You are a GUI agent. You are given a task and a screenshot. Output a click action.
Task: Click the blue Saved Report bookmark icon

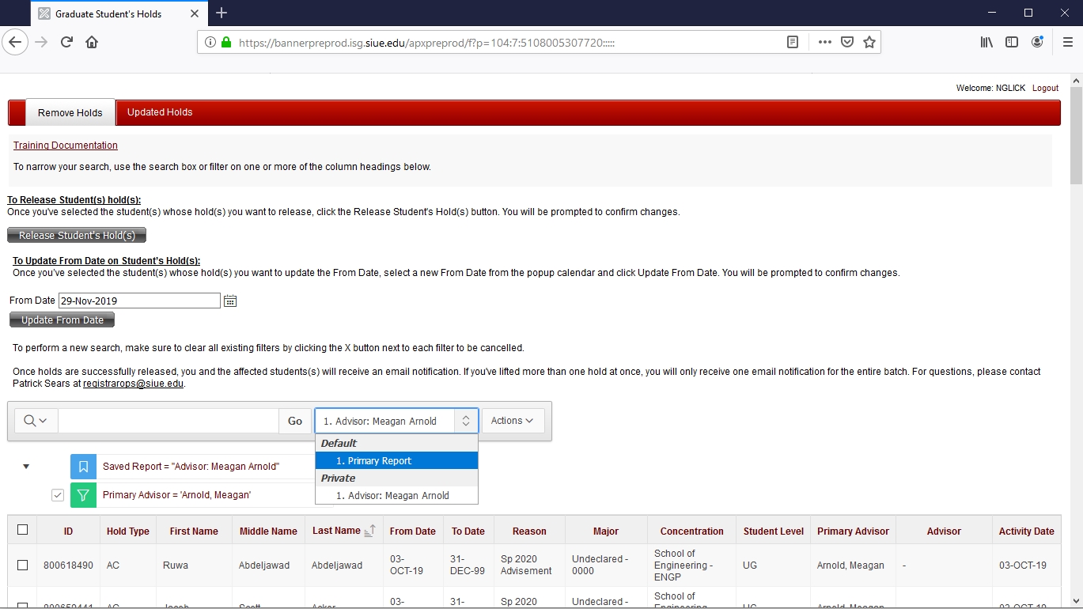(83, 467)
